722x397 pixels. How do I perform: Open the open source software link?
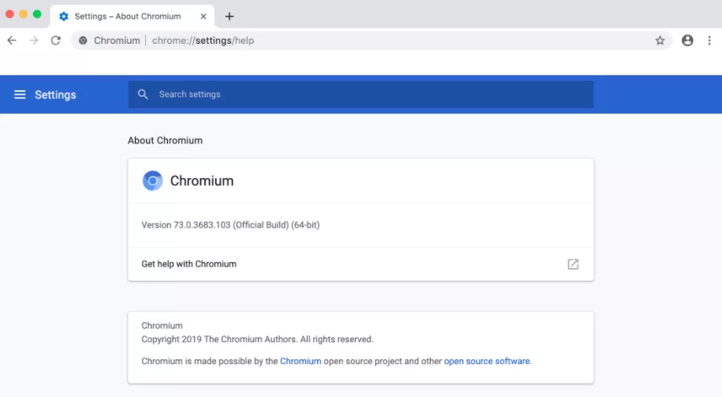coord(487,361)
